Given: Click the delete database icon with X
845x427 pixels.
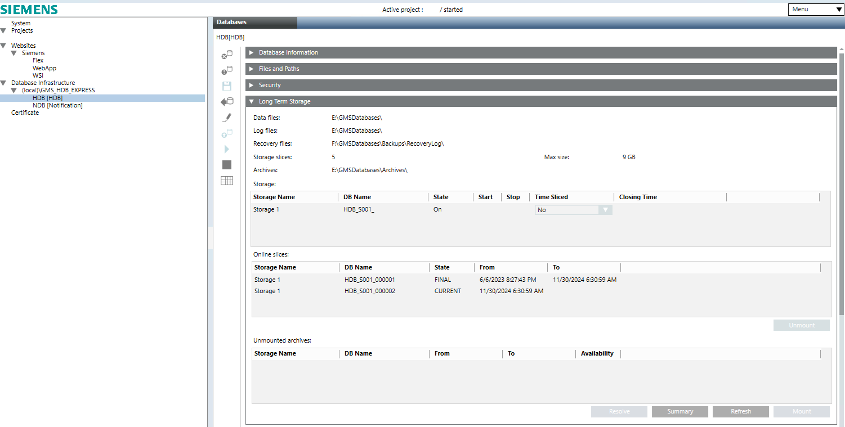Looking at the screenshot, I should (227, 55).
